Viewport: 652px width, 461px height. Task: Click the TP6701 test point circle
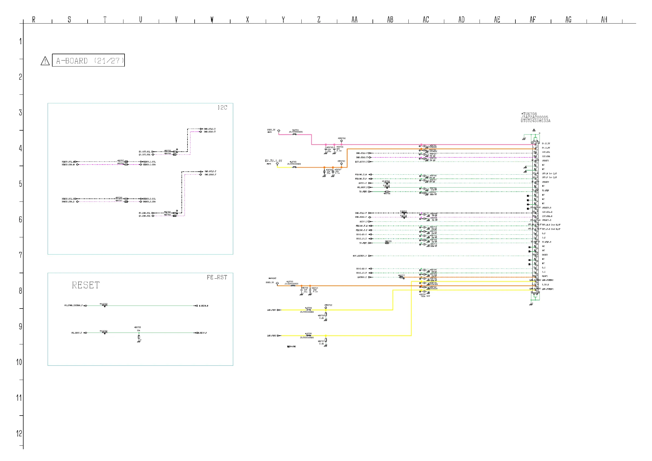pos(341,164)
